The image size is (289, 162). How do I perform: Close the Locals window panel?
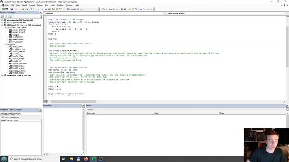[x=287, y=106]
